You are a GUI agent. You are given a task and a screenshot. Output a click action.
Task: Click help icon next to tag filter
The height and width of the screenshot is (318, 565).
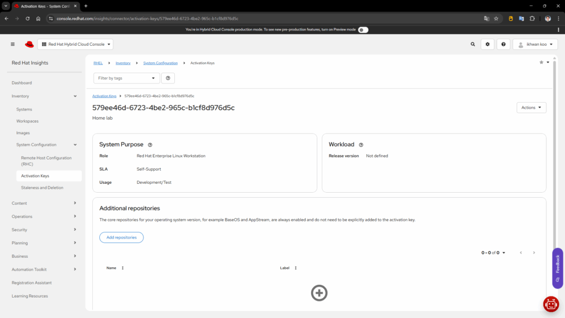coord(168,78)
